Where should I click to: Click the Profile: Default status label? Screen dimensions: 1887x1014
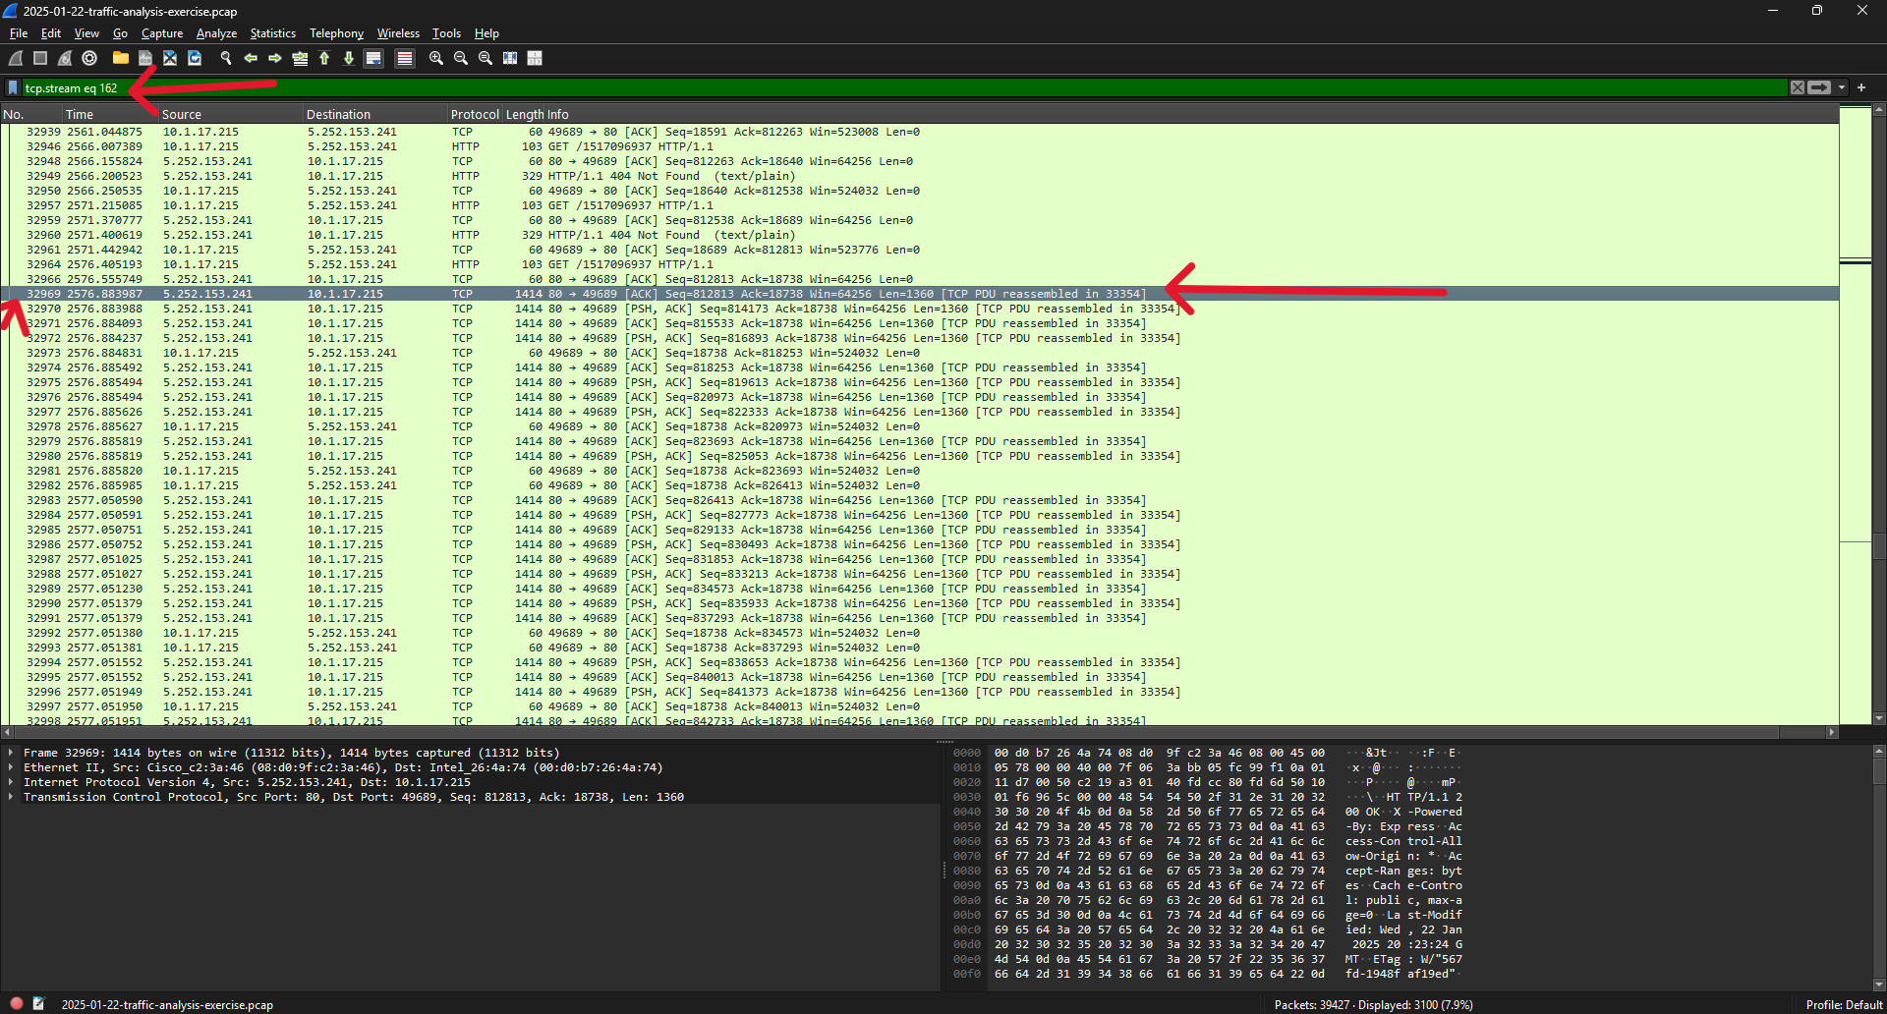coord(1843,1004)
